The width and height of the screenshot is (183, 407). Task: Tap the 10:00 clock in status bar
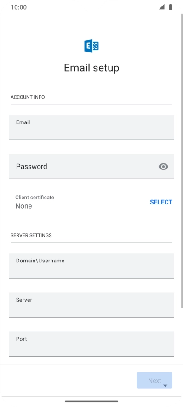(x=19, y=7)
